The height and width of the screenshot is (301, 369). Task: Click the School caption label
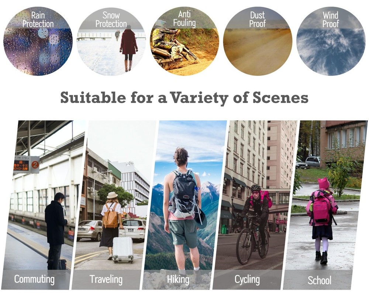(x=319, y=280)
